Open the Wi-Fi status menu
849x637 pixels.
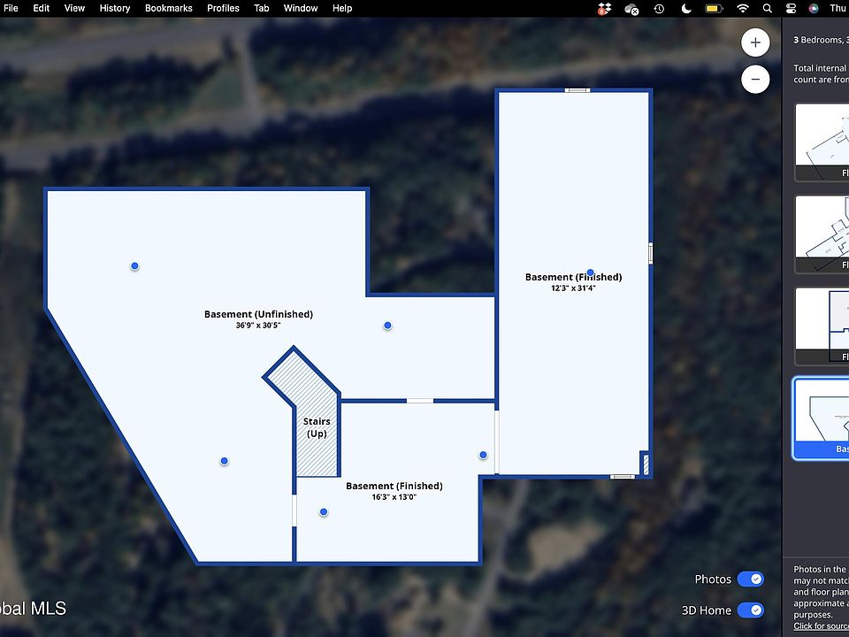click(740, 9)
